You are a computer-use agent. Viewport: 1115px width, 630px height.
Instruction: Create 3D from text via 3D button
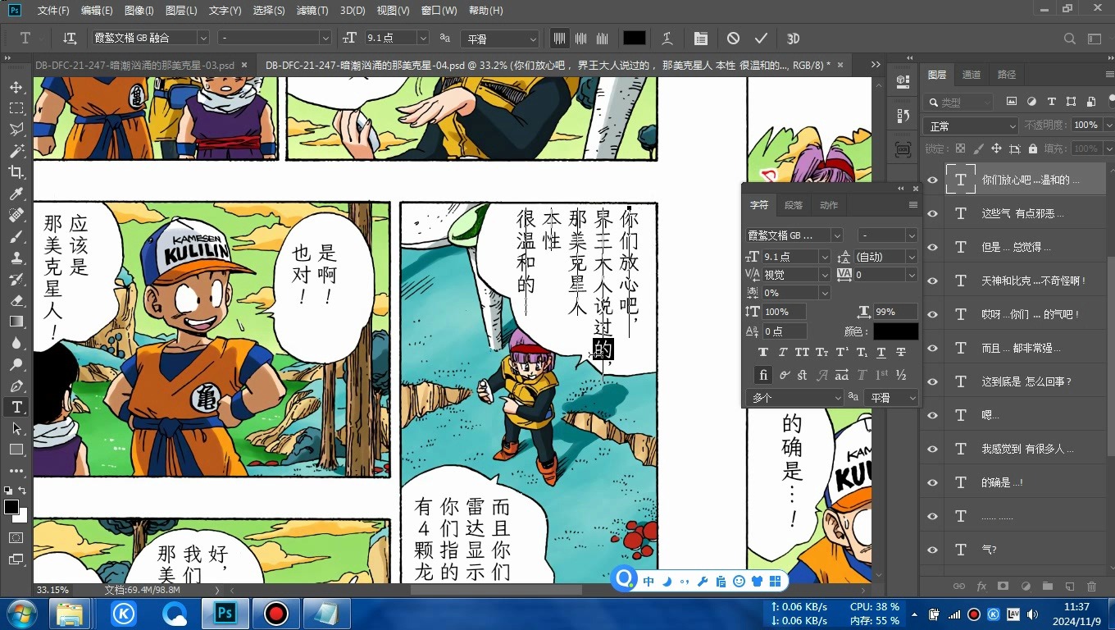[793, 38]
